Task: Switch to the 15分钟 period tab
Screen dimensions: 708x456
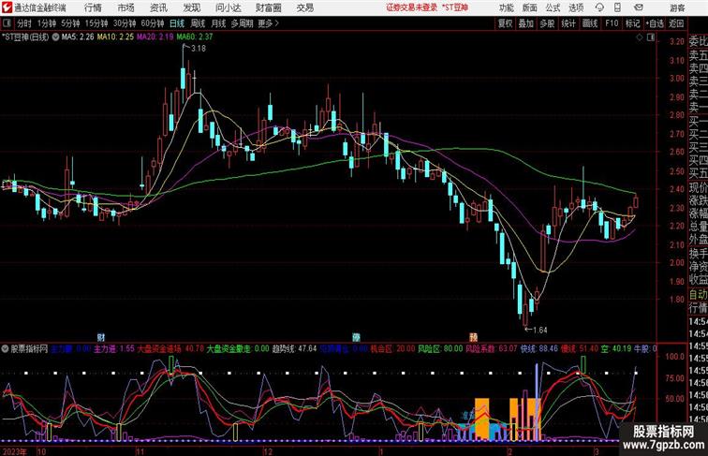Action: click(x=96, y=23)
